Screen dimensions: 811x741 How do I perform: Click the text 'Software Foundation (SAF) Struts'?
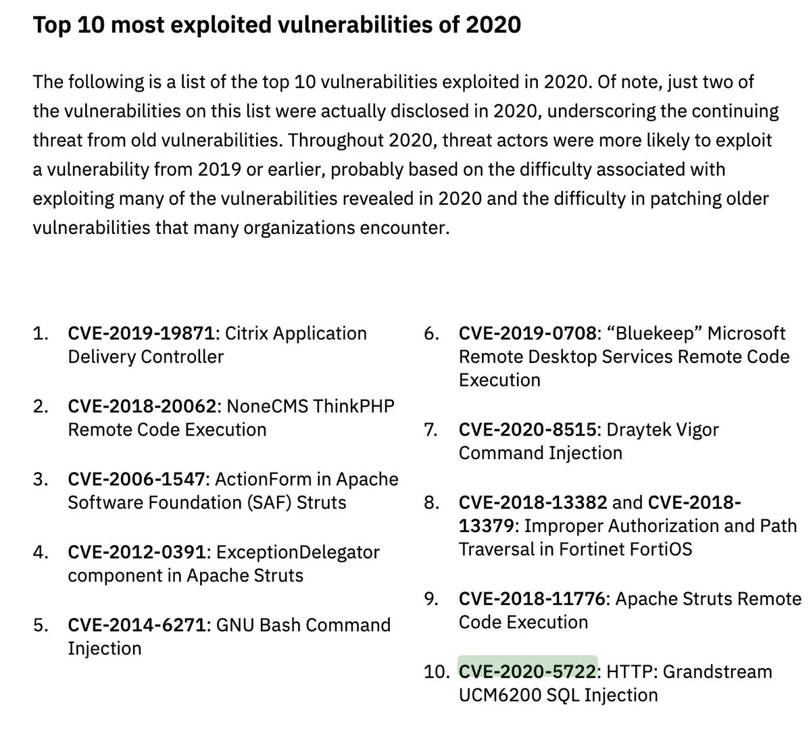207,503
